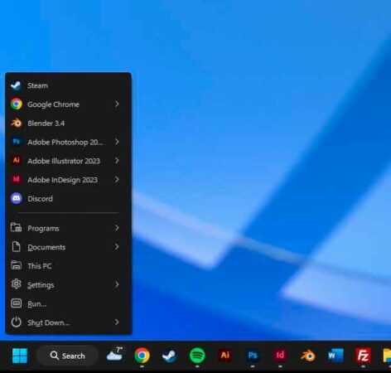Viewport: 391px width, 373px height.
Task: Click the Settings gear icon
Action: click(16, 284)
